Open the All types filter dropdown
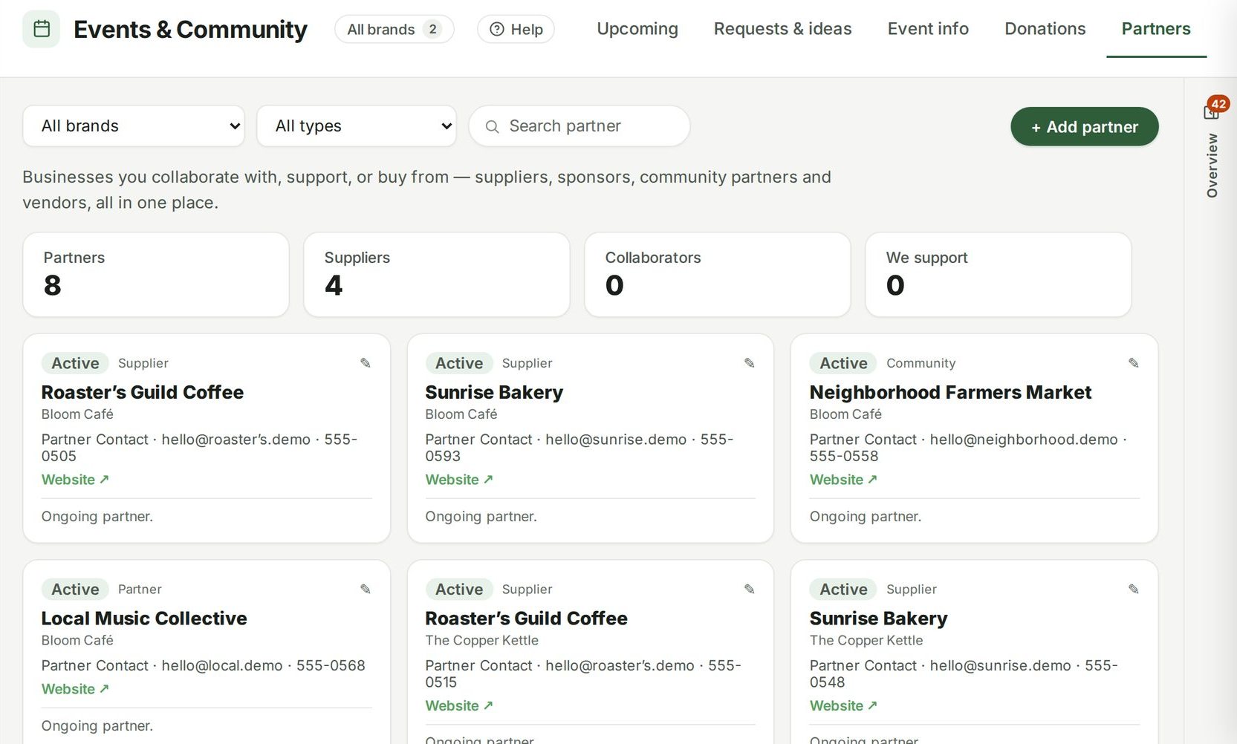The image size is (1237, 744). 357,126
